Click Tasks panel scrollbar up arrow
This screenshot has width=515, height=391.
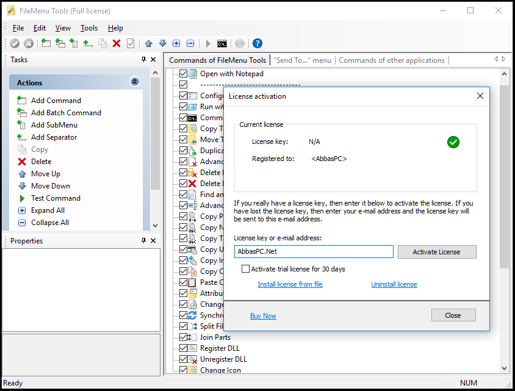[156, 73]
